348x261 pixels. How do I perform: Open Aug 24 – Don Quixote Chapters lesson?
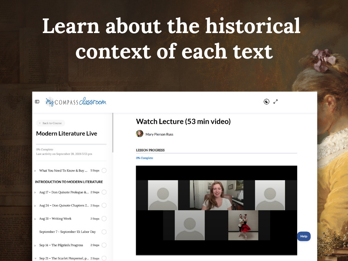tap(64, 205)
